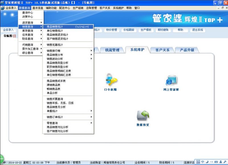Select 商品销售统计 menu entry

point(68,27)
